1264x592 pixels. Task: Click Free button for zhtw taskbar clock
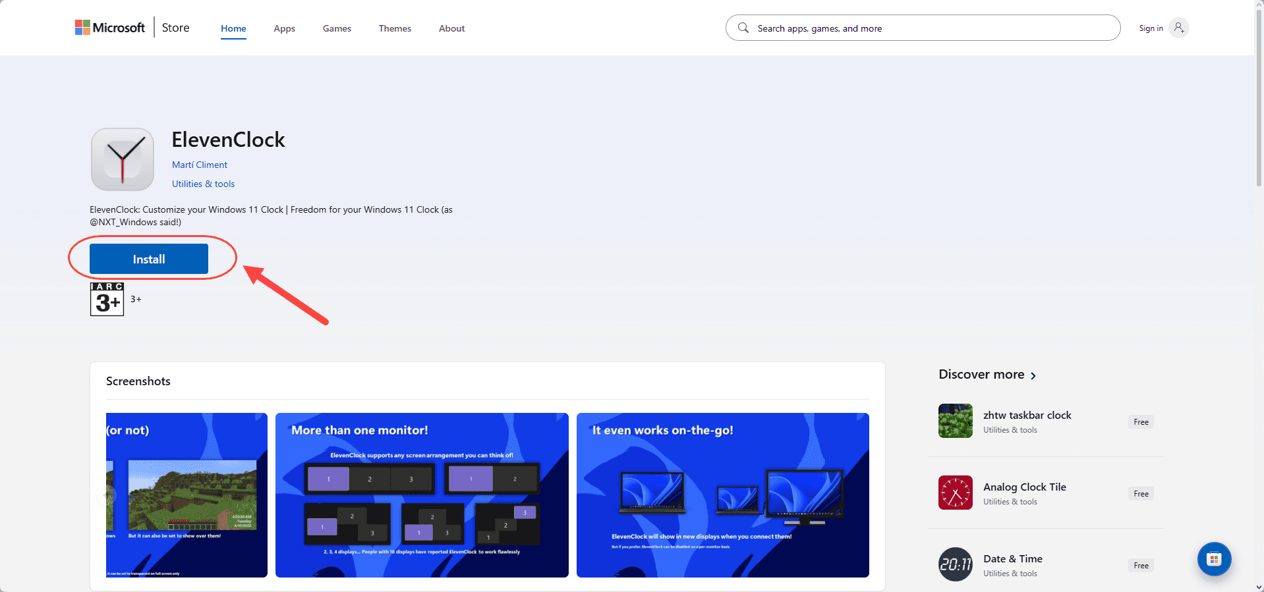coord(1141,422)
